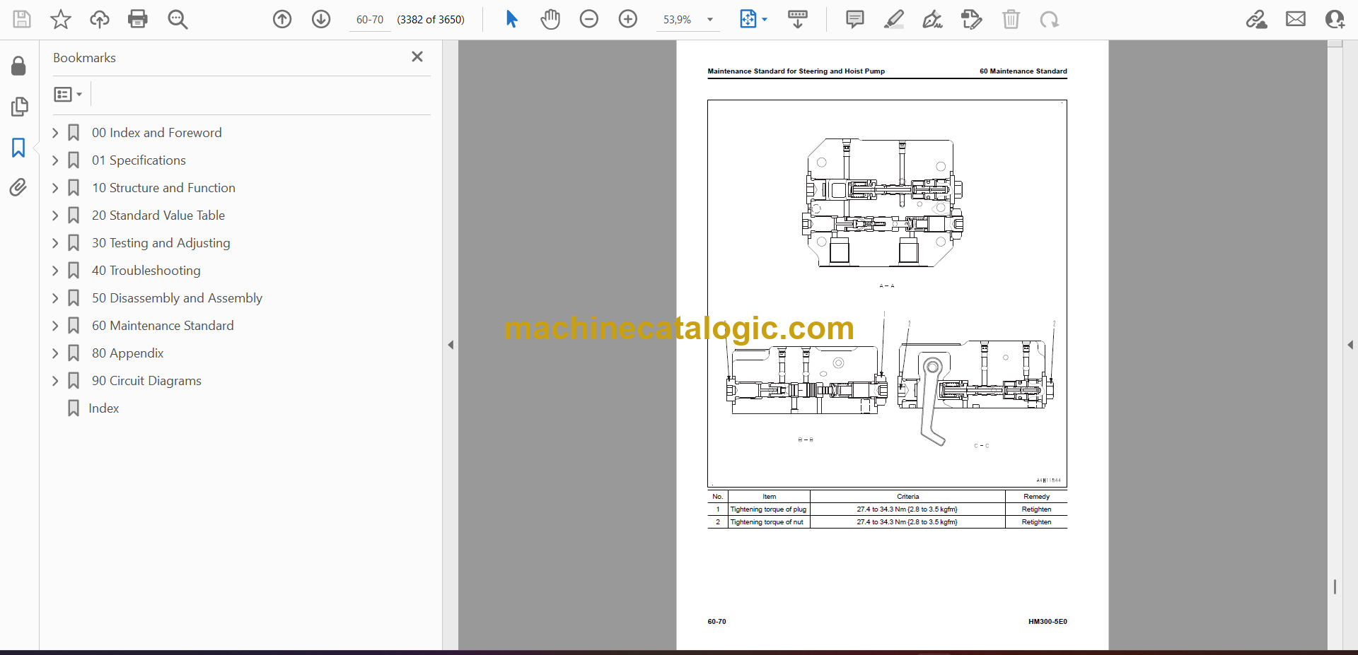This screenshot has height=655, width=1358.
Task: Expand 60 Maintenance Standard bookmark
Action: point(55,326)
